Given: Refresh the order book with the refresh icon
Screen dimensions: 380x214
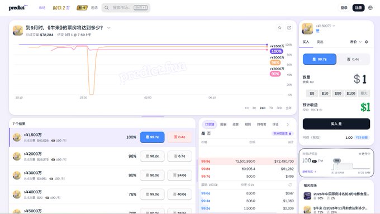Looking at the screenshot, I should (290, 184).
